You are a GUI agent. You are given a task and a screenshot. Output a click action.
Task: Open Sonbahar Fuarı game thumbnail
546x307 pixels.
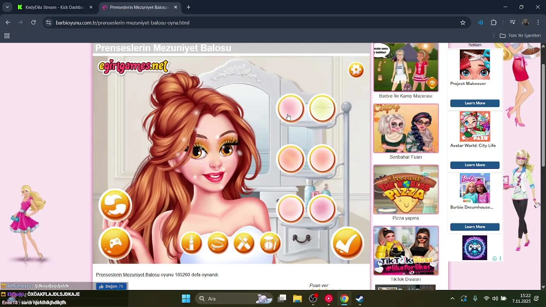[406, 128]
